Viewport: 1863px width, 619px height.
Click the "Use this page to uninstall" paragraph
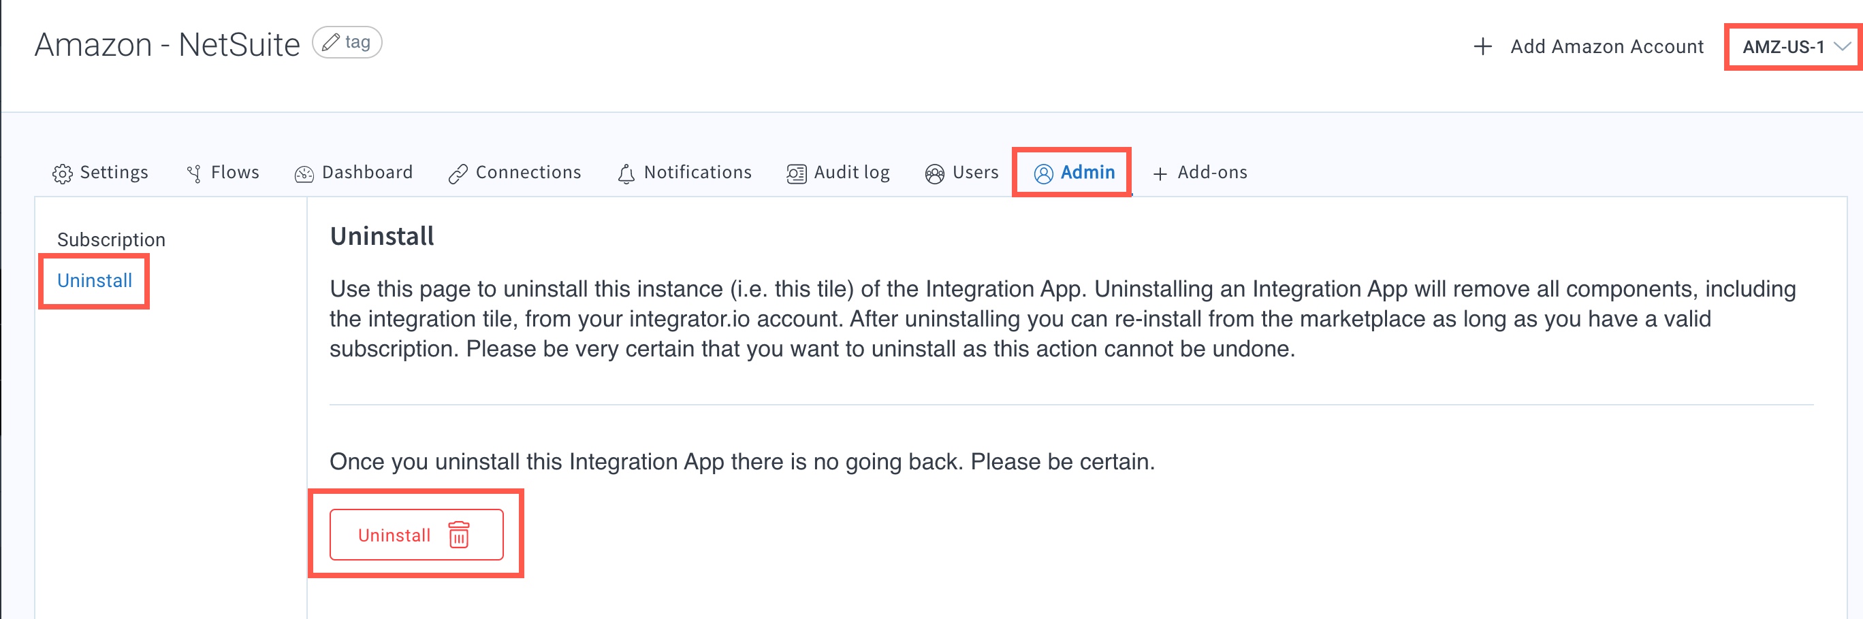pyautogui.click(x=1063, y=318)
